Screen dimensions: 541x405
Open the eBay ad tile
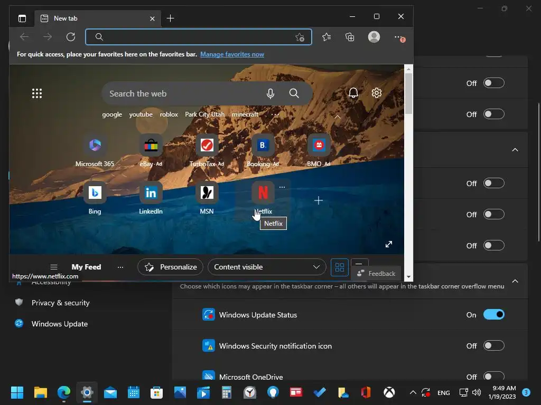pyautogui.click(x=151, y=151)
